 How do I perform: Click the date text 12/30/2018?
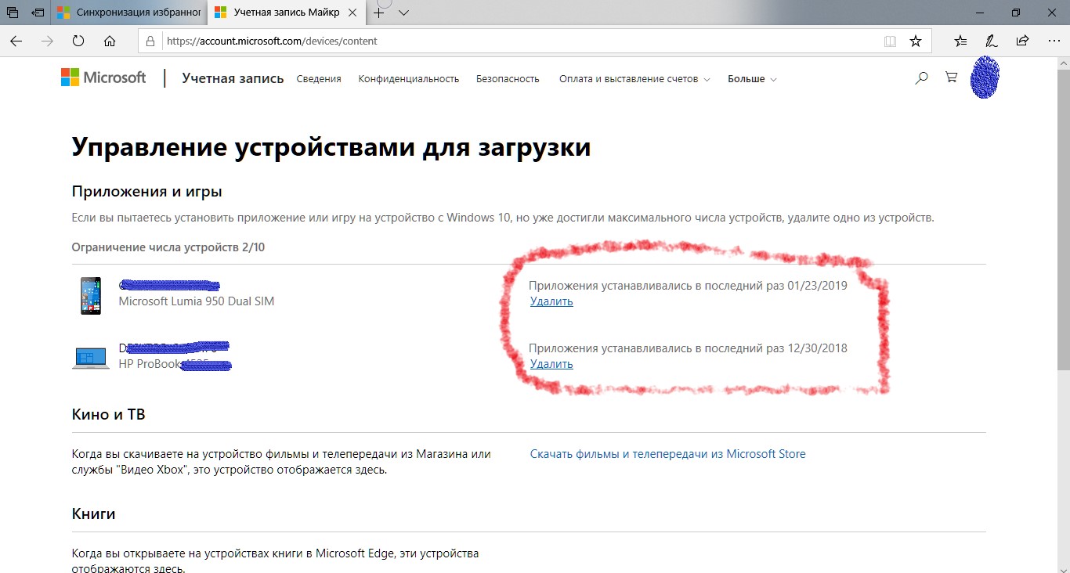tap(818, 348)
